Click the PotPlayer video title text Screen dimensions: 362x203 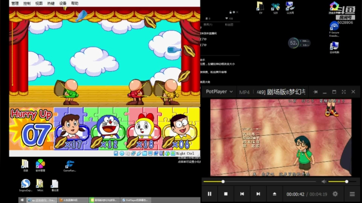tap(281, 92)
